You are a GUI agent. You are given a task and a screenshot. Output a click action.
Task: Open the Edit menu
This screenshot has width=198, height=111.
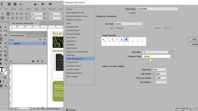[6, 9]
